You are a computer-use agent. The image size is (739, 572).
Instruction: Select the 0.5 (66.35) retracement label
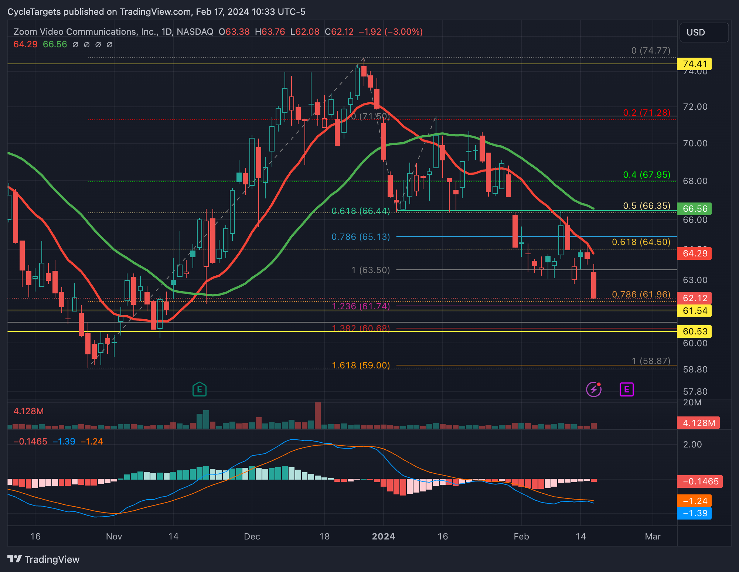tap(647, 206)
